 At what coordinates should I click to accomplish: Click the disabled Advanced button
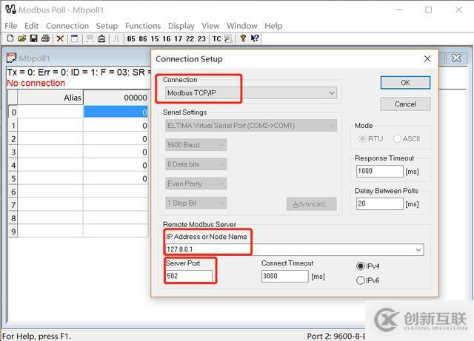[x=311, y=204]
